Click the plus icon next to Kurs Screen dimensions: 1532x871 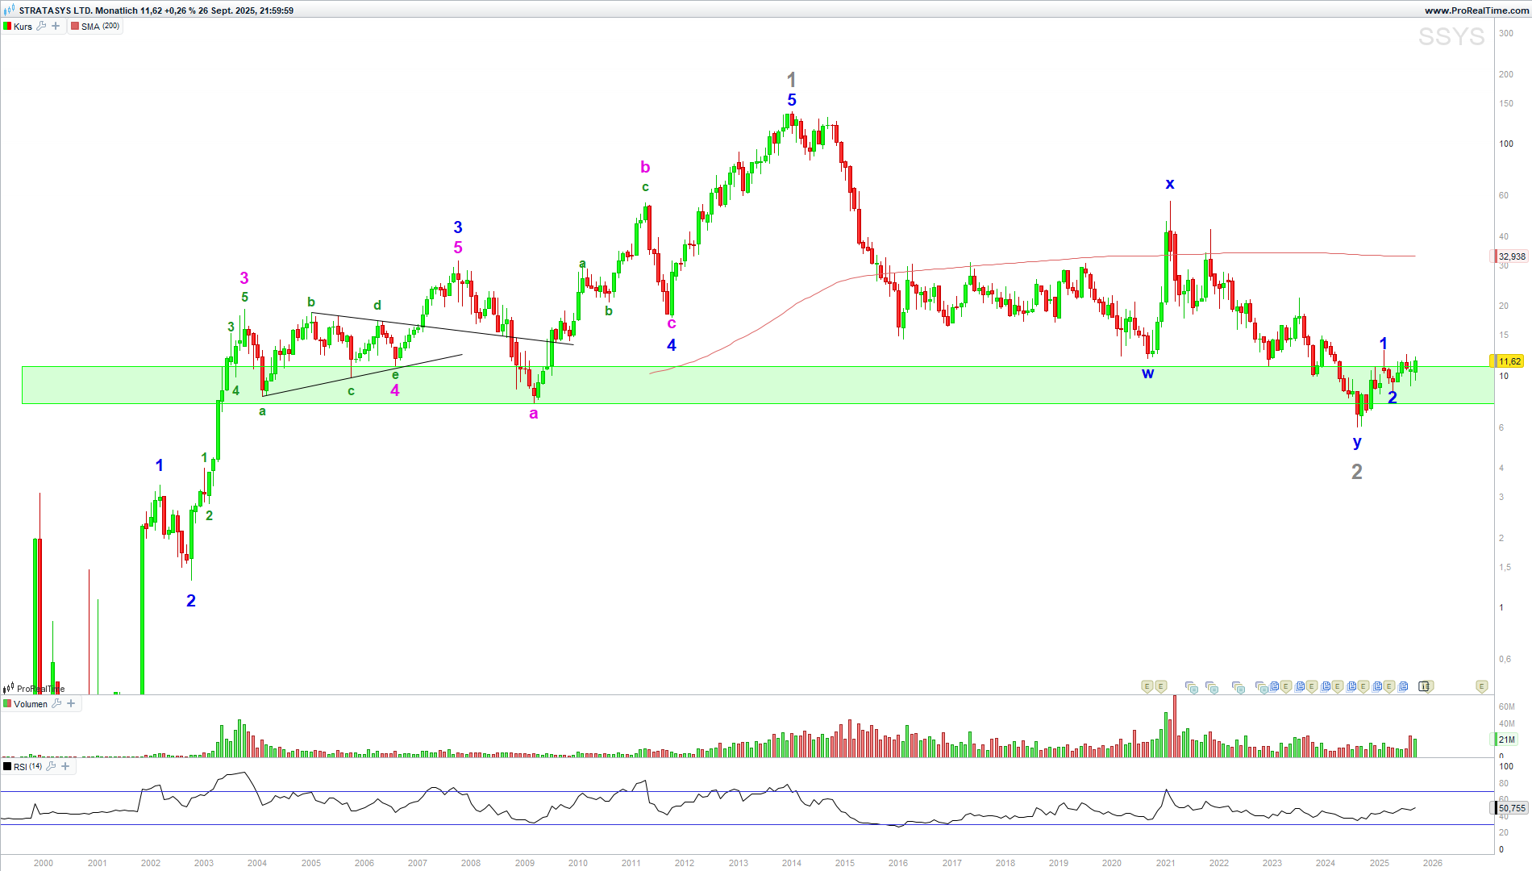56,26
